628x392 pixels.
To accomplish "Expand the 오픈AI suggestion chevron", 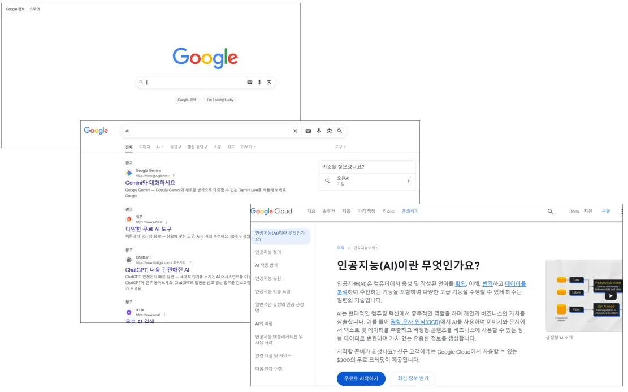I will (x=409, y=182).
